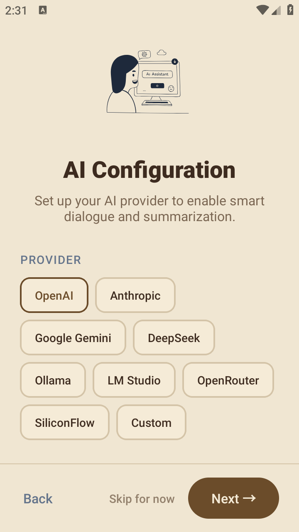Click the cloud icon in the illustration
The height and width of the screenshot is (532, 299).
[x=162, y=53]
